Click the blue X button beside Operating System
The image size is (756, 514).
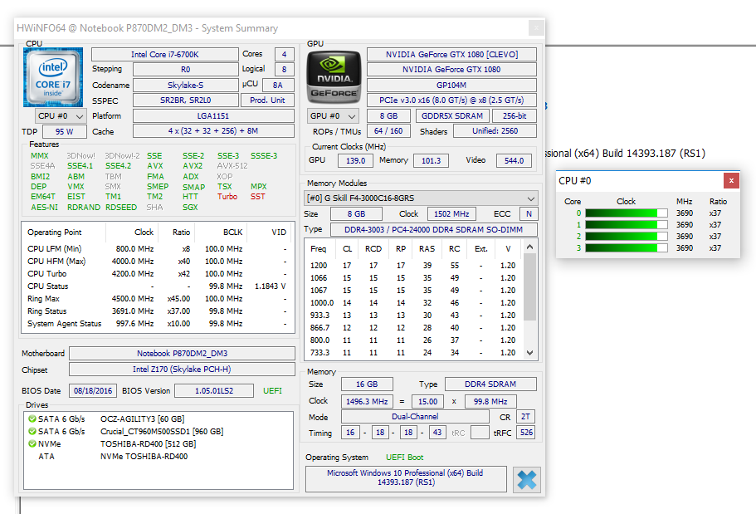point(526,480)
